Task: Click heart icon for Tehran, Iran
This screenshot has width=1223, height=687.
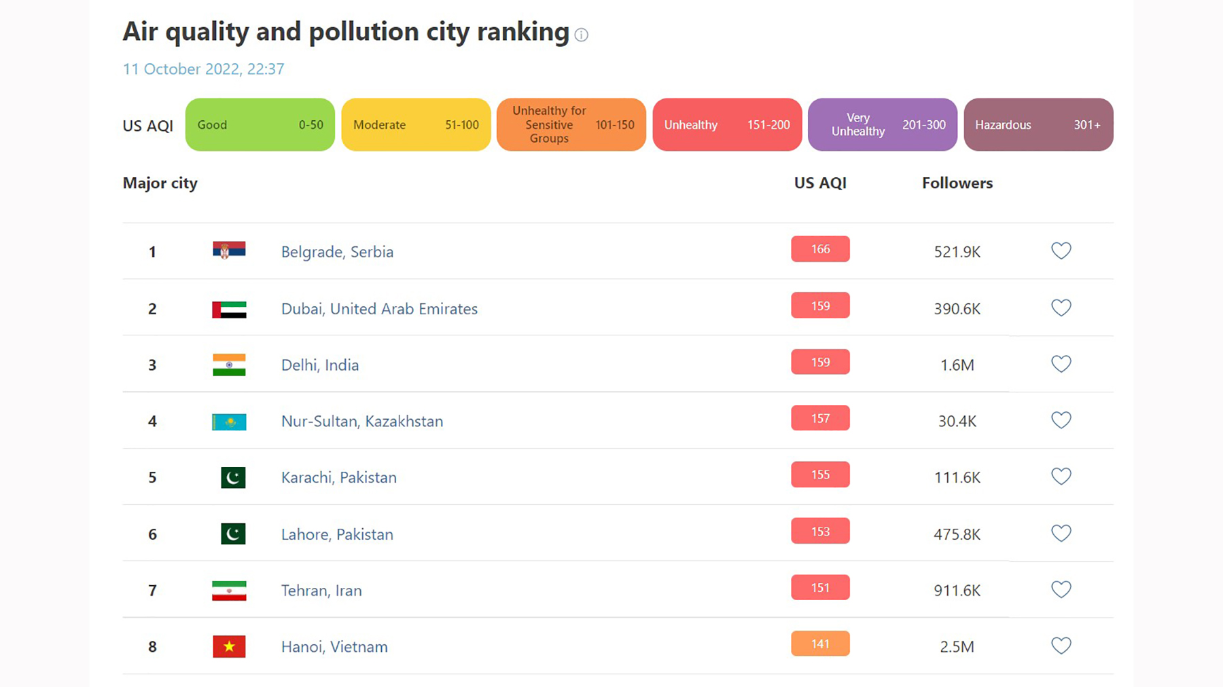Action: pyautogui.click(x=1061, y=589)
